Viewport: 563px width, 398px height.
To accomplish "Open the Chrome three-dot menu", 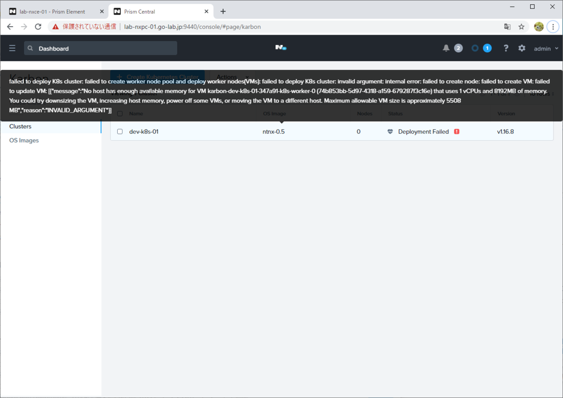I will tap(553, 27).
